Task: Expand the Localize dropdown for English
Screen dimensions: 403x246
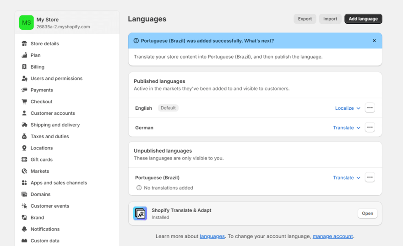Action: [348, 108]
